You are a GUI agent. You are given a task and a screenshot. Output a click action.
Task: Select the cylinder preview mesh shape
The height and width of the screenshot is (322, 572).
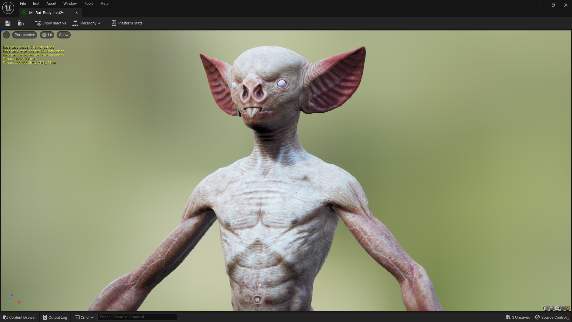coord(546,308)
